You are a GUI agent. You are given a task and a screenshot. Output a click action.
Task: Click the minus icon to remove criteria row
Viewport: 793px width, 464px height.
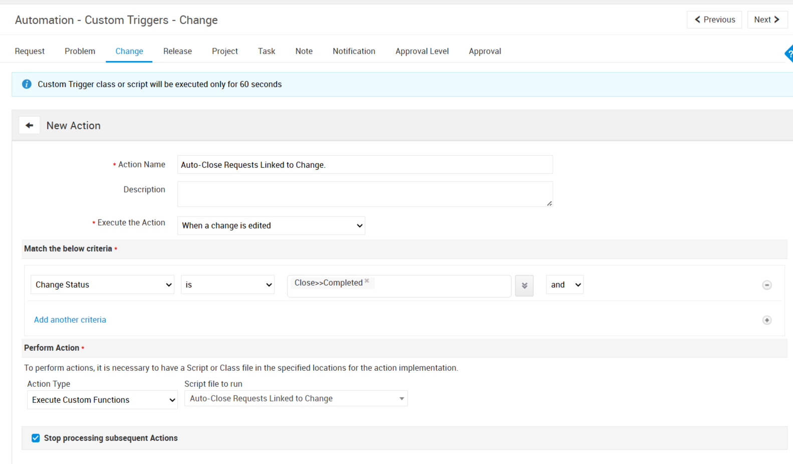[766, 285]
